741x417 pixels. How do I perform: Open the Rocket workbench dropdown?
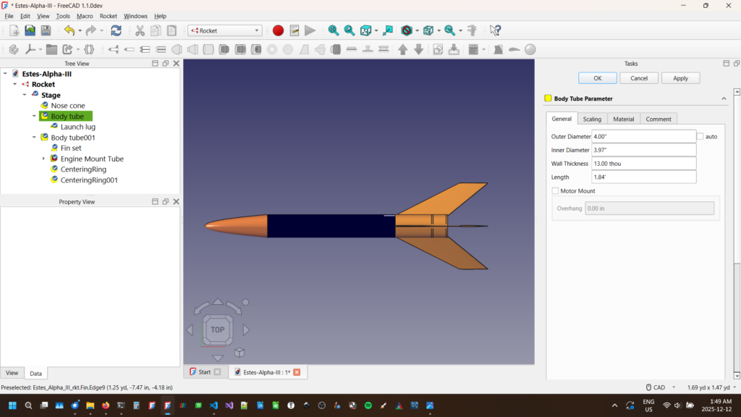(x=224, y=30)
